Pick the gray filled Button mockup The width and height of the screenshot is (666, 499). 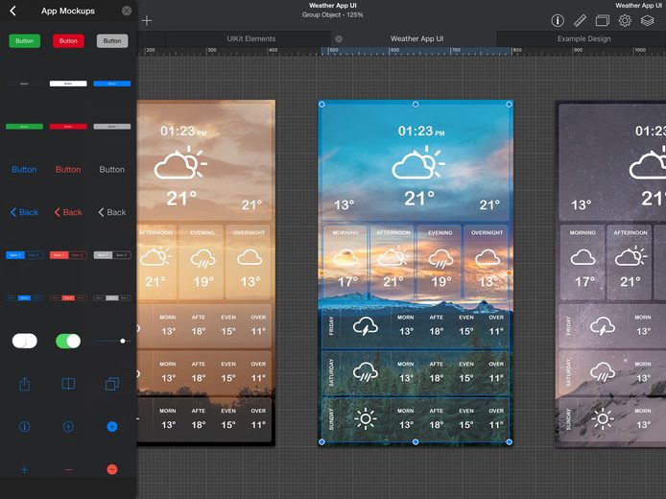click(x=112, y=40)
